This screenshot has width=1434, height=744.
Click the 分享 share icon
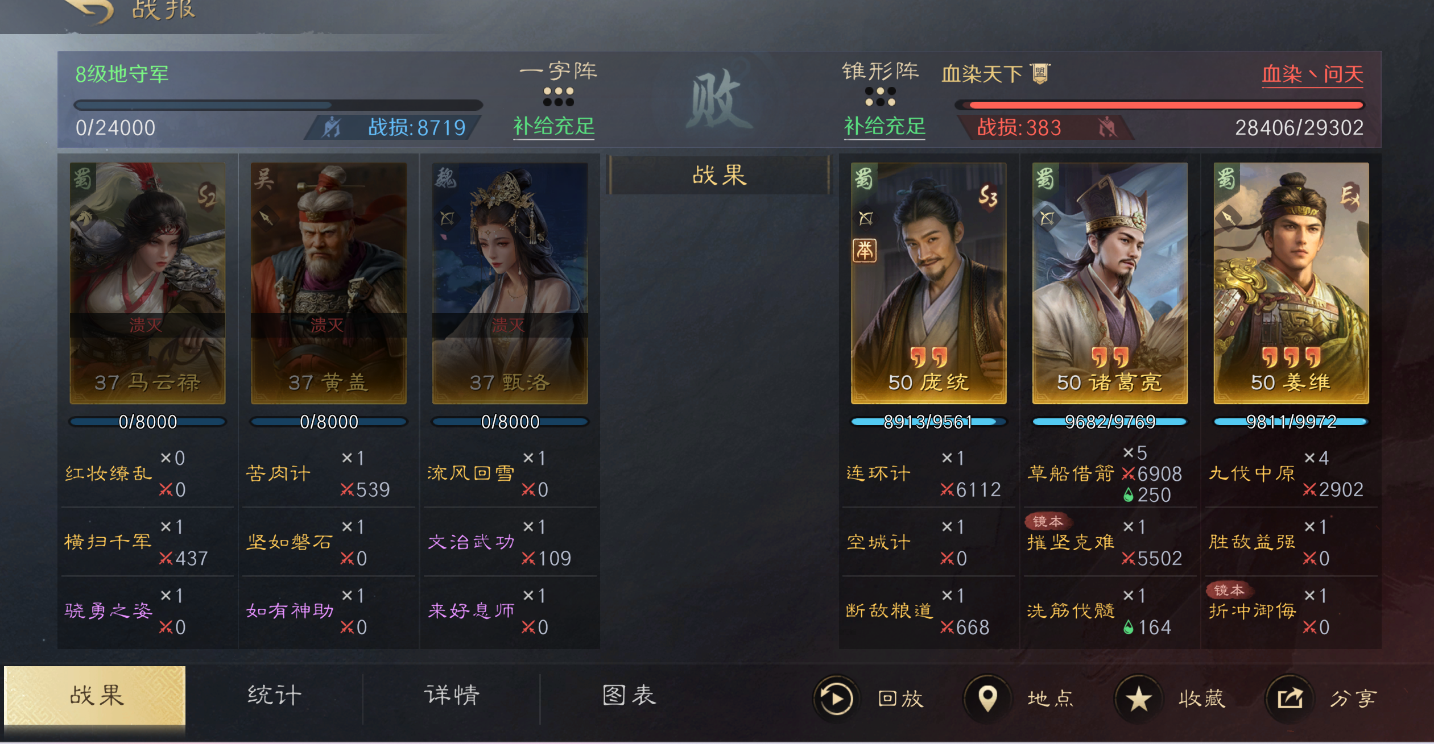tap(1289, 697)
